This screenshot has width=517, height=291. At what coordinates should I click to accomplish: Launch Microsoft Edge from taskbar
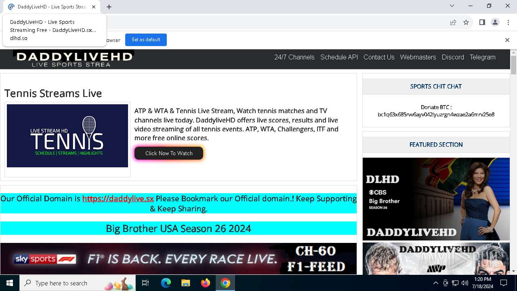tap(166, 283)
